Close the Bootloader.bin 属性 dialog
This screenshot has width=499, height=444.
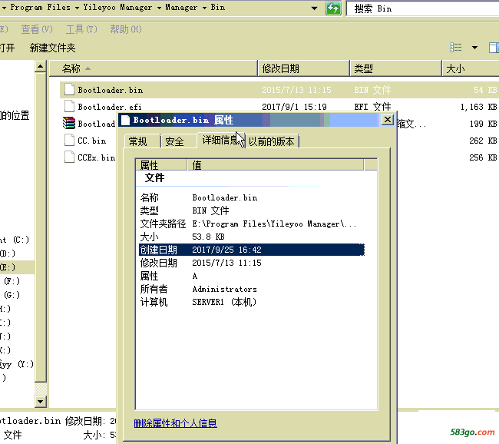point(387,120)
